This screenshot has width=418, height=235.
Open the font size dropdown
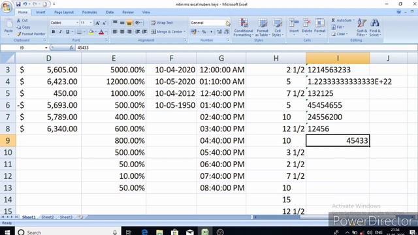tap(91, 23)
